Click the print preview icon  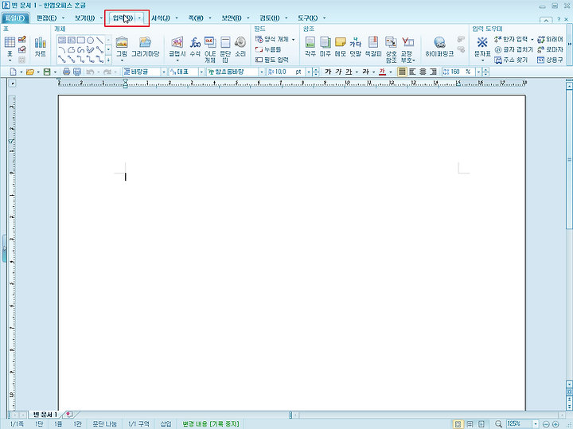76,72
